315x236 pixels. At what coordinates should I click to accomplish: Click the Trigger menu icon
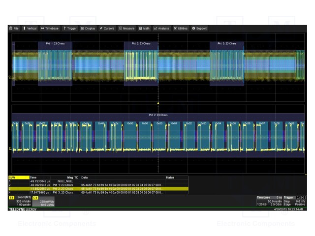64,29
